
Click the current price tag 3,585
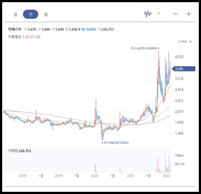[x=183, y=69]
